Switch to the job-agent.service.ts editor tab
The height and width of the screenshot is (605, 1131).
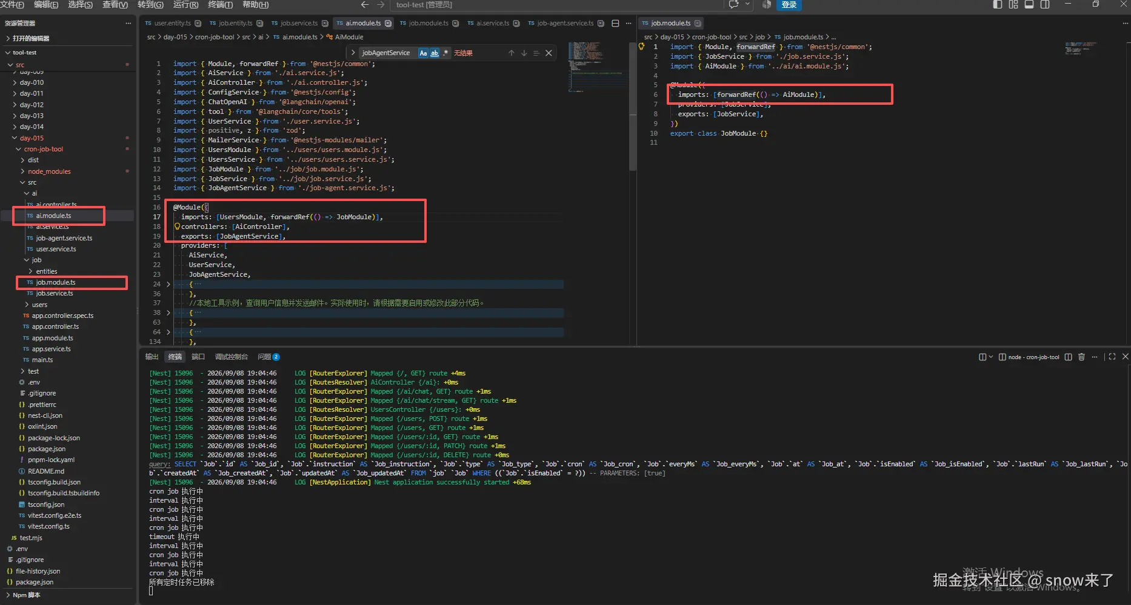coord(565,23)
